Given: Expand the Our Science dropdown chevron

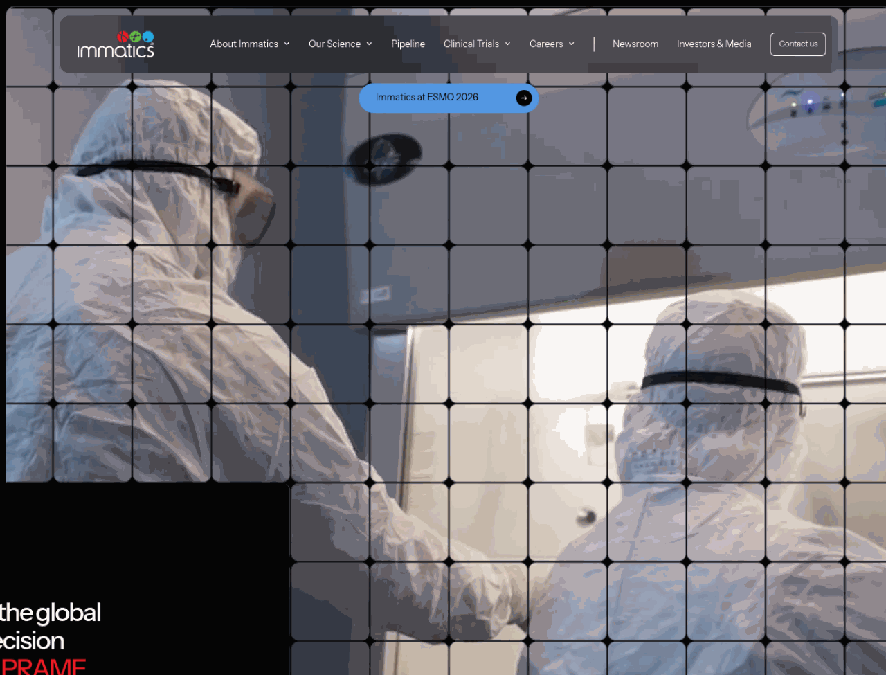Looking at the screenshot, I should point(369,44).
